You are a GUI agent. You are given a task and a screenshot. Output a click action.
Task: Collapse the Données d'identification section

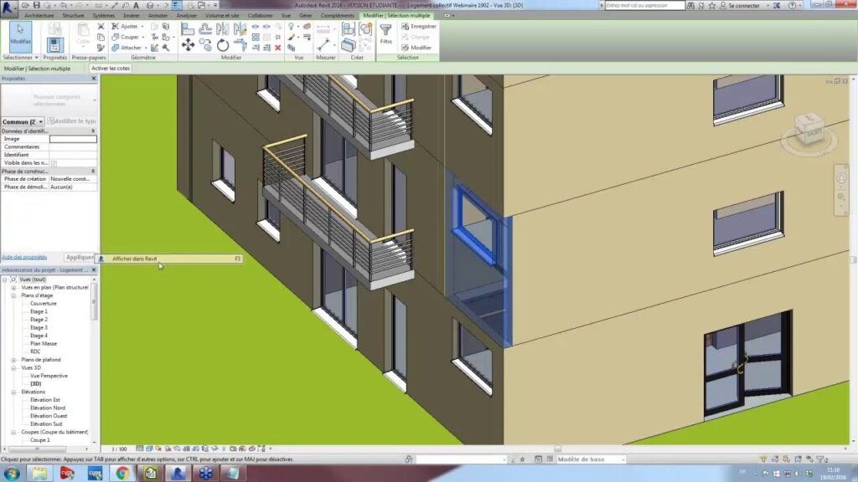93,131
